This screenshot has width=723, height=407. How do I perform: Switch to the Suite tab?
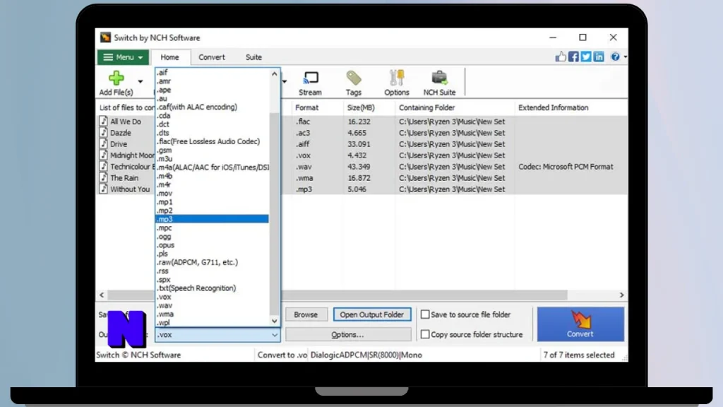(x=253, y=57)
